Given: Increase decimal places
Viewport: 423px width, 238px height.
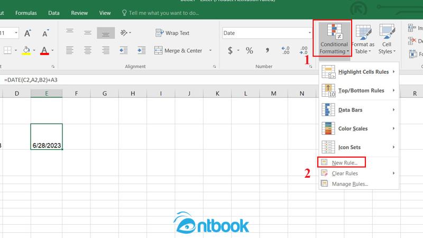Looking at the screenshot, I should [286, 50].
